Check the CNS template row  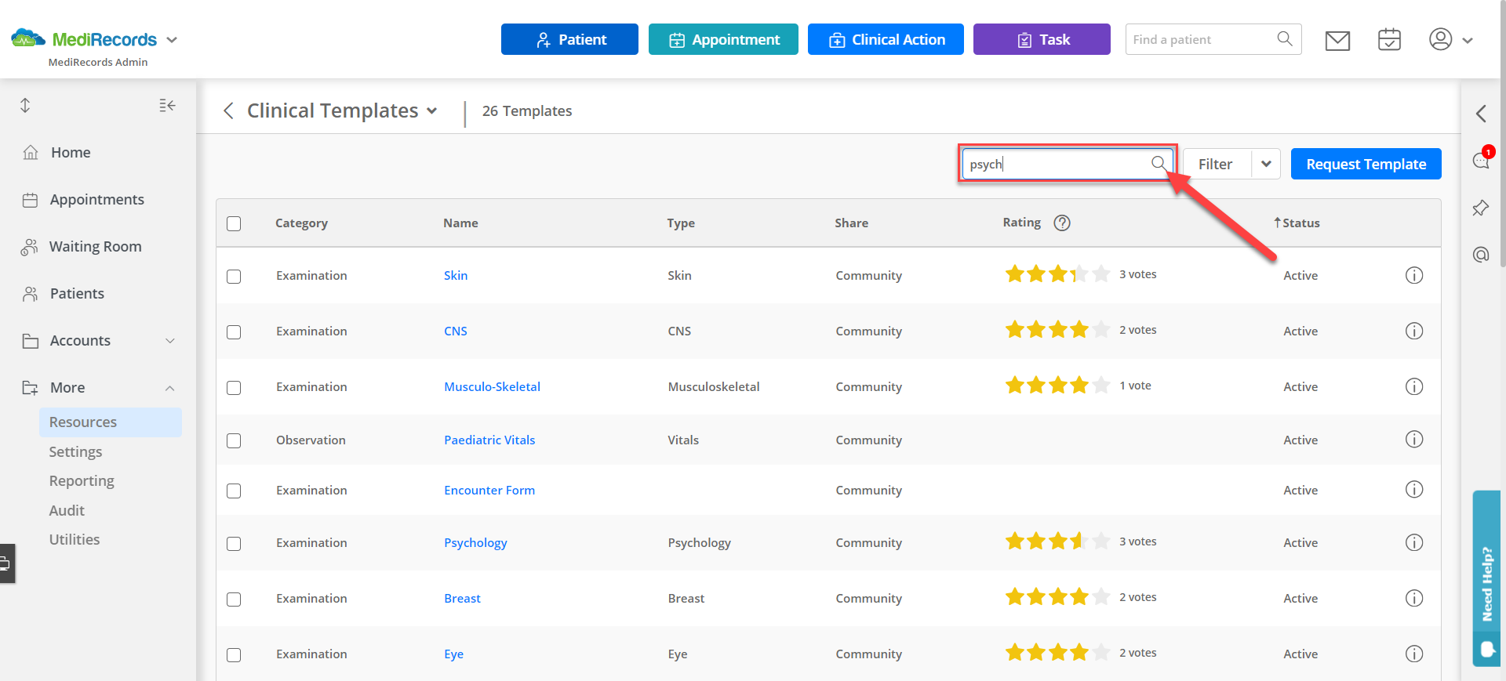pos(234,332)
